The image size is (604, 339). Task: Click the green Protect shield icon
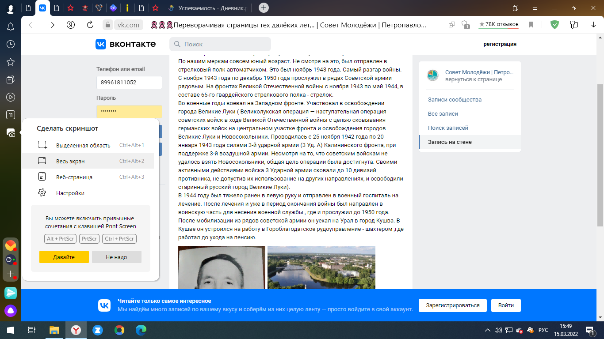point(554,25)
